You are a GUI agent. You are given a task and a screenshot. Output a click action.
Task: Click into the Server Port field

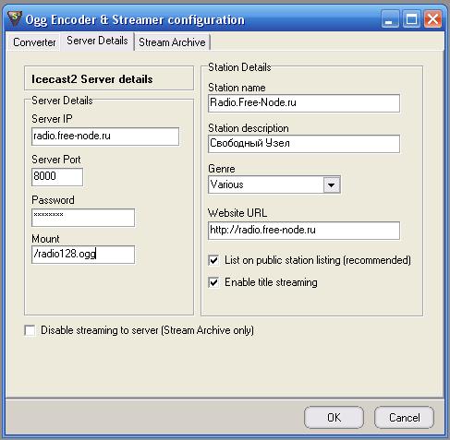pos(57,177)
